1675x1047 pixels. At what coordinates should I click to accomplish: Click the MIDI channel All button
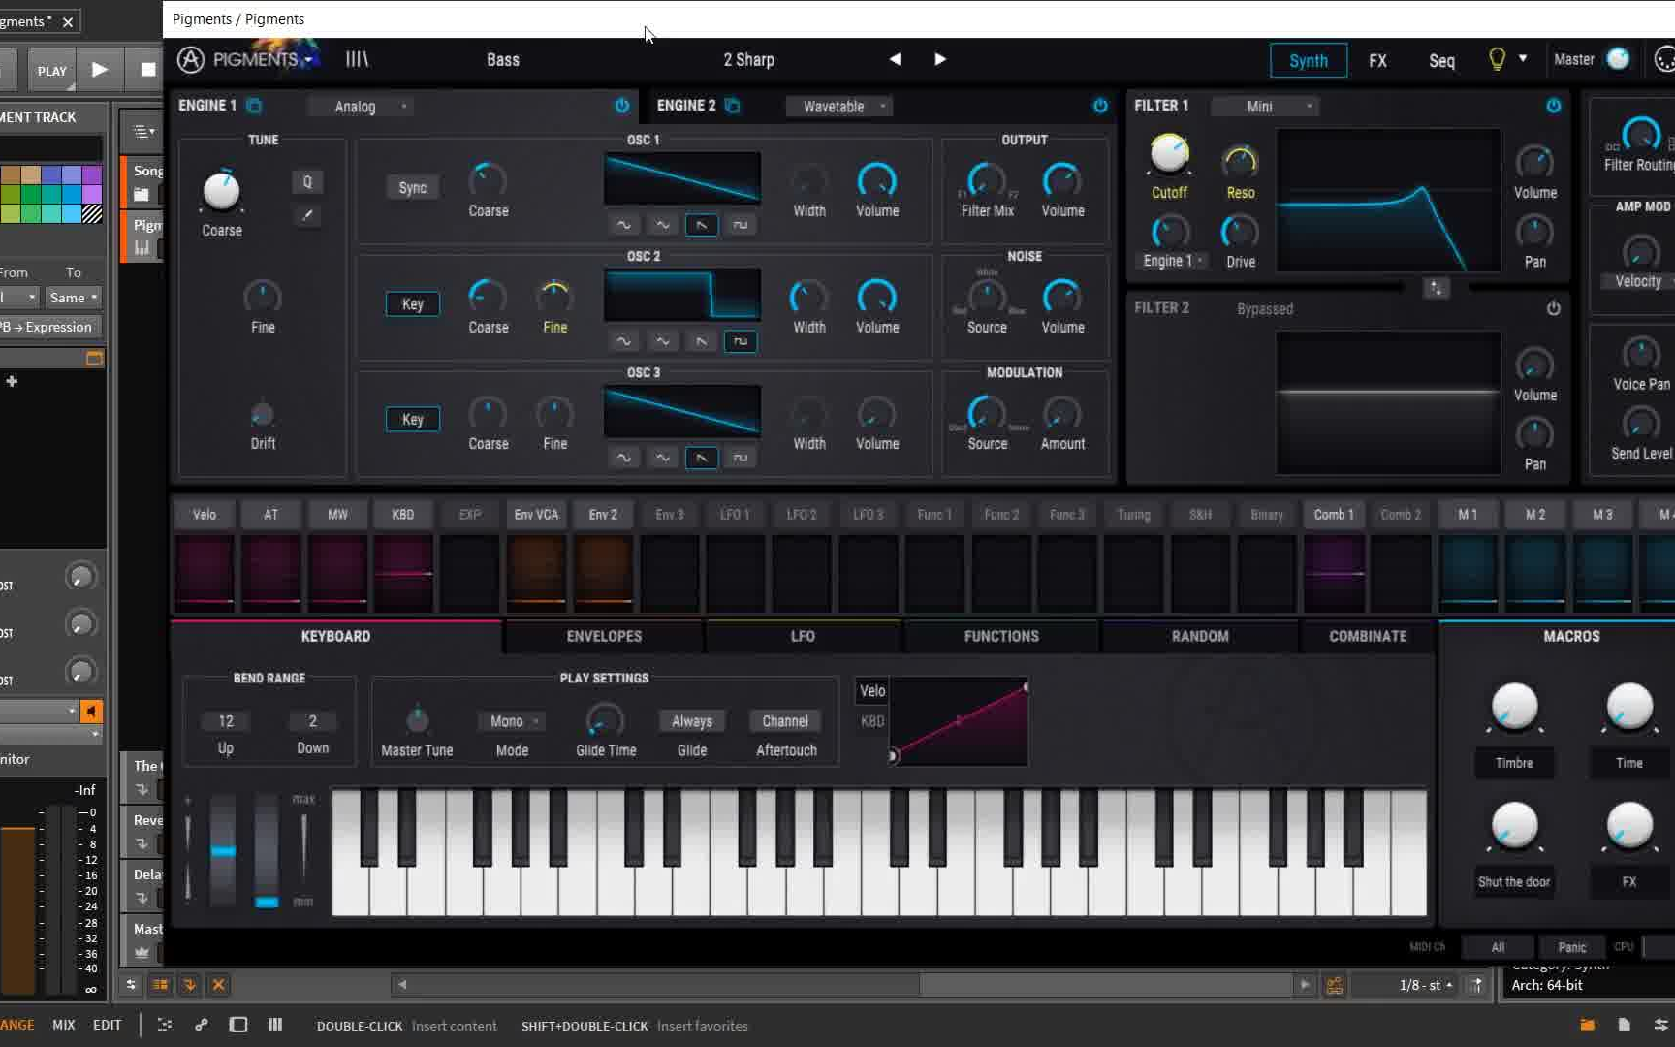click(x=1498, y=947)
